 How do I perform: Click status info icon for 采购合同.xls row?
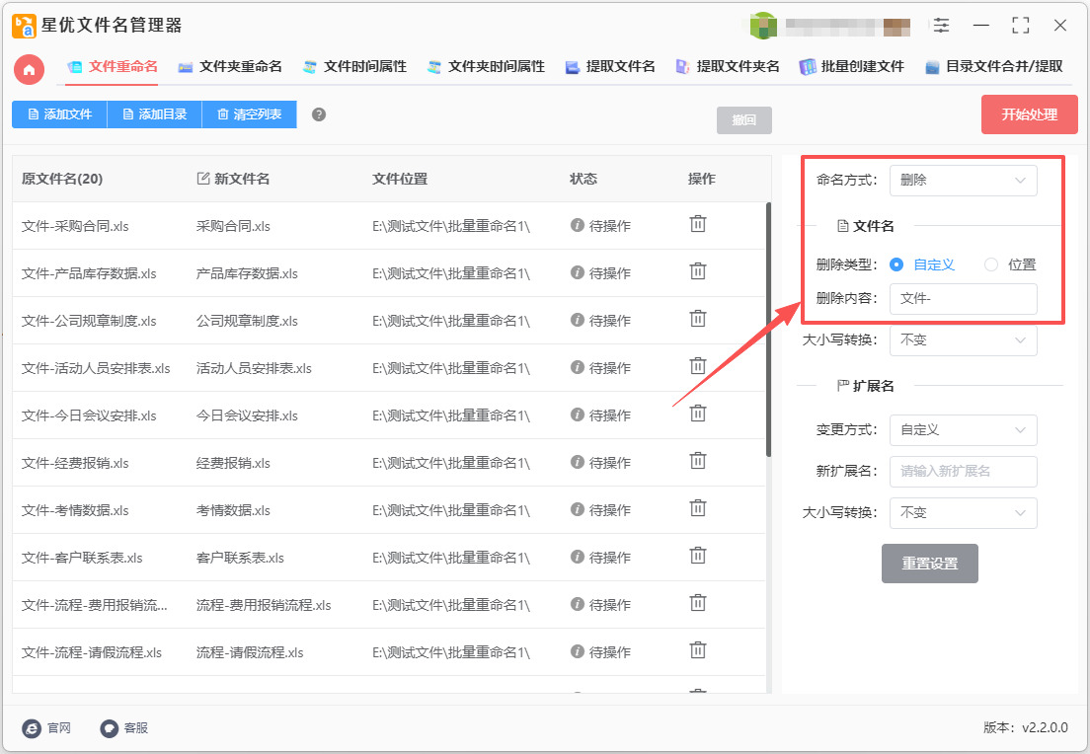[x=577, y=225]
